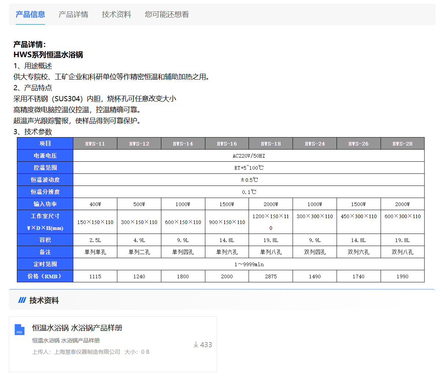Open the 恒温水浴锅 水浴锅产品样册 document title
The width and height of the screenshot is (440, 374).
click(x=77, y=328)
